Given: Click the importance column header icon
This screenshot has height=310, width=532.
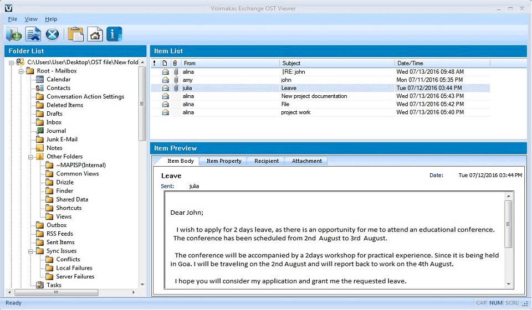Looking at the screenshot, I should (155, 63).
